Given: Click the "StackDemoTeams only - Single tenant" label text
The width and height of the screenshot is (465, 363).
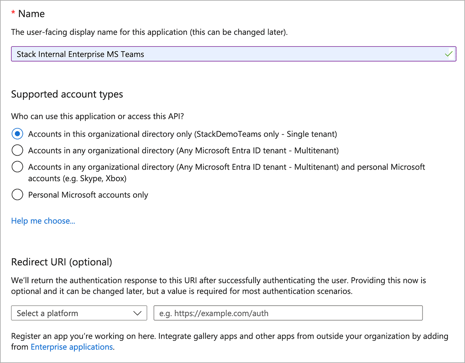Looking at the screenshot, I should (x=265, y=134).
